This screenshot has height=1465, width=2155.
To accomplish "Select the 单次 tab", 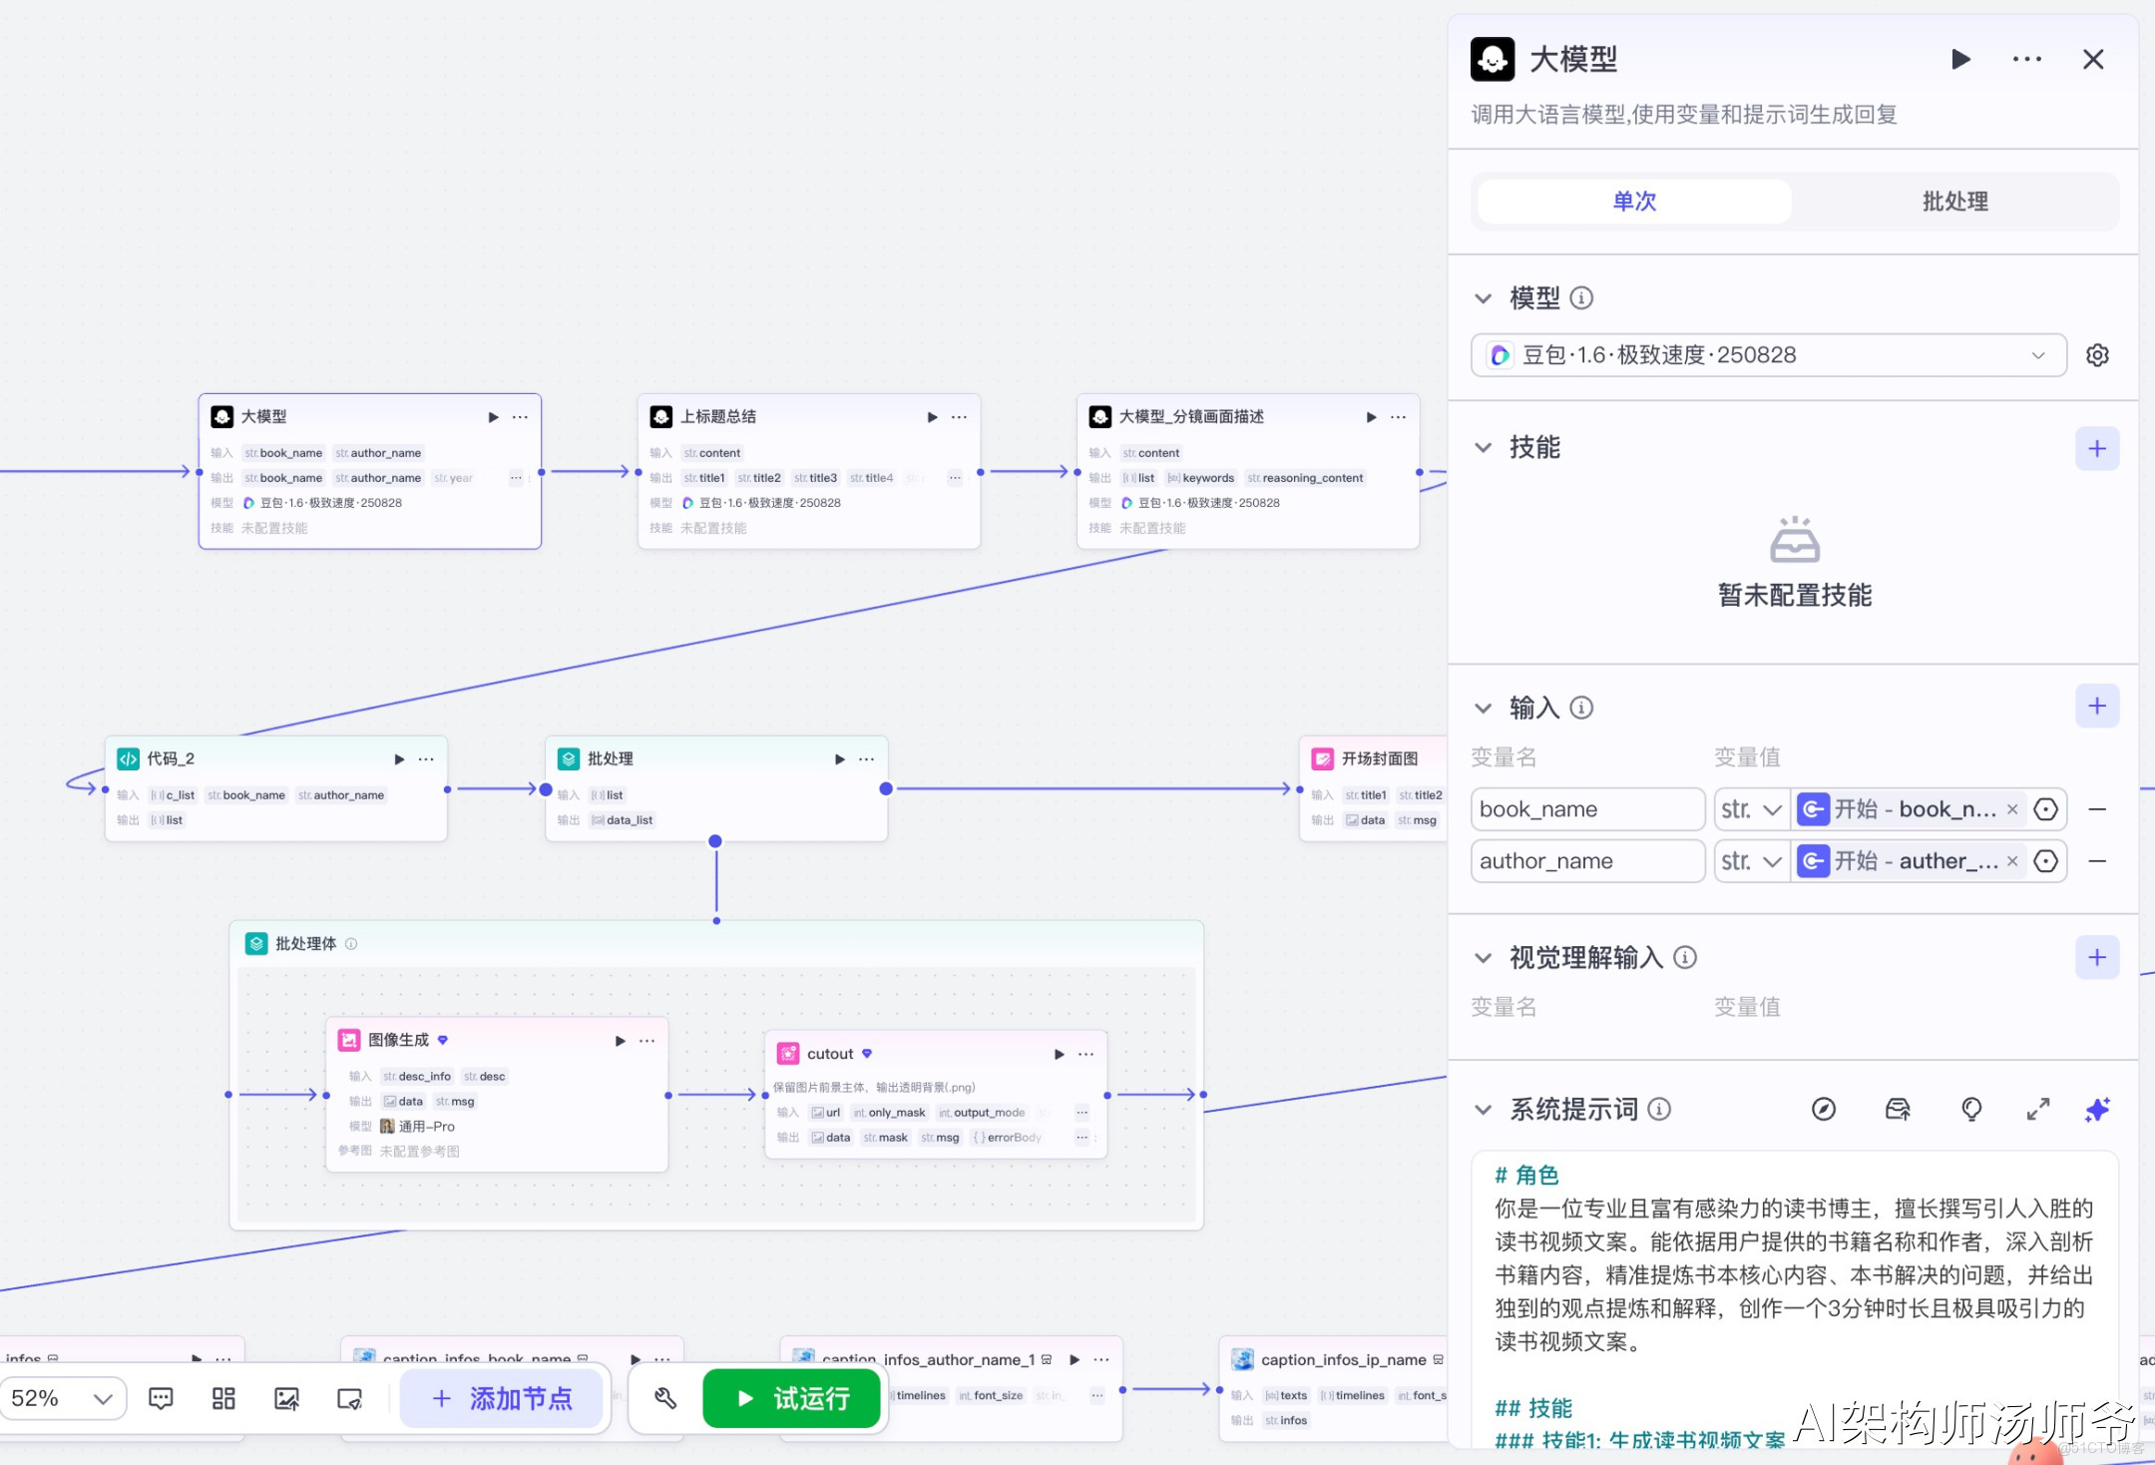I will [1634, 202].
